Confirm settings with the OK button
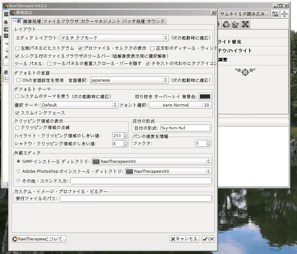 click(x=208, y=239)
